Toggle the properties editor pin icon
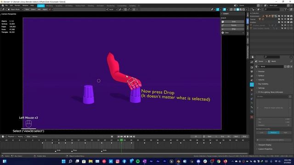 291,61
